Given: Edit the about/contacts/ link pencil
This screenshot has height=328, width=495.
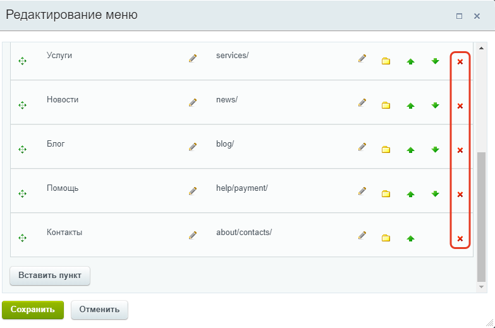Looking at the screenshot, I should tap(362, 235).
